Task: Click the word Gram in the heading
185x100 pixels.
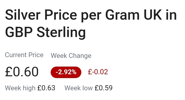Action: (x=122, y=15)
